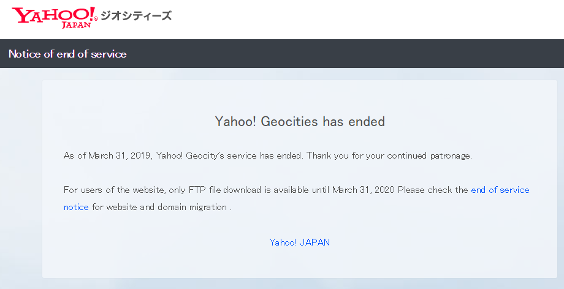Click the 'Notice of end of service' title

pos(67,54)
